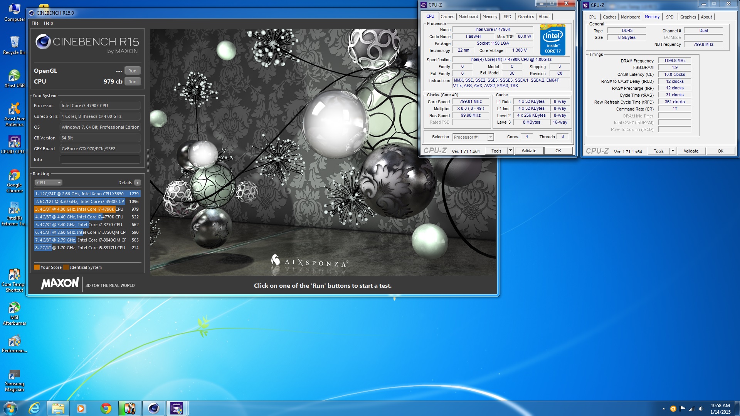This screenshot has width=740, height=416.
Task: Select the i7-4770K ranking entry
Action: pyautogui.click(x=87, y=217)
